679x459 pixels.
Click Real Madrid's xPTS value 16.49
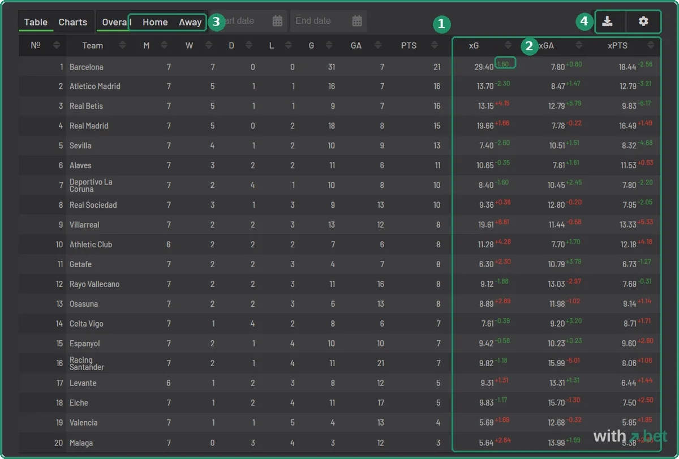pyautogui.click(x=627, y=126)
